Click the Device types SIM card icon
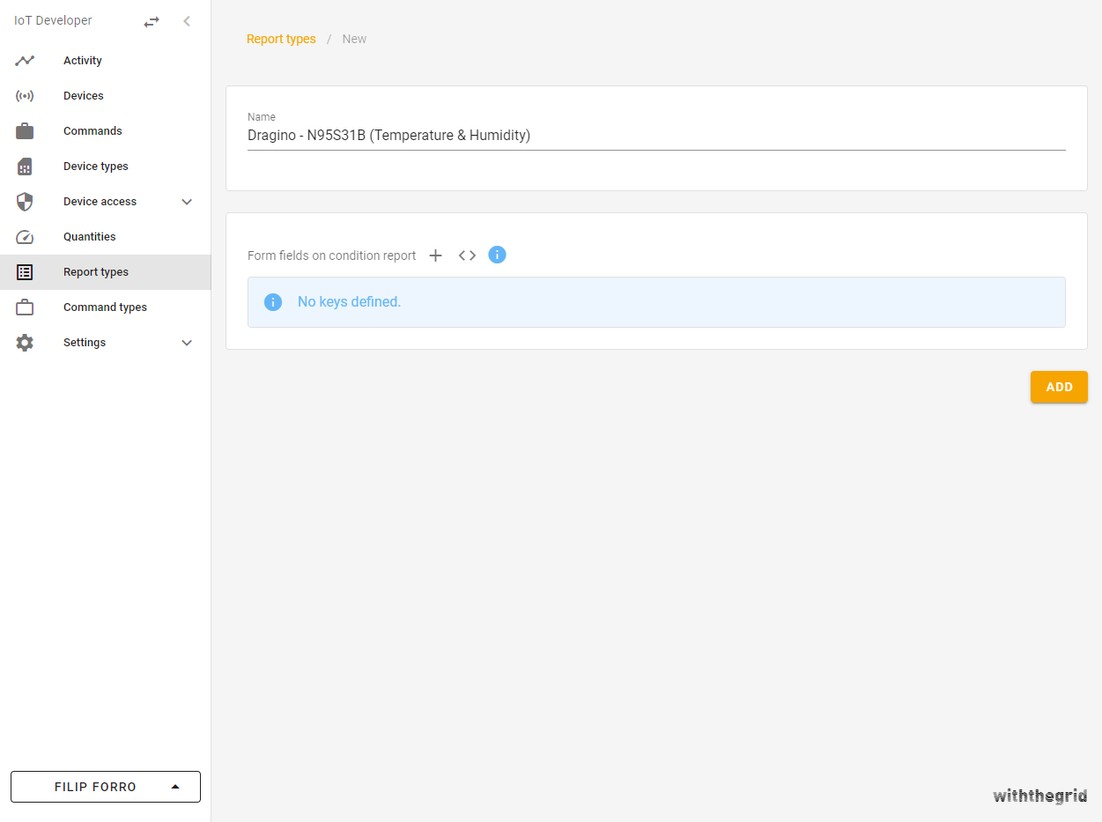This screenshot has height=822, width=1102. tap(25, 167)
